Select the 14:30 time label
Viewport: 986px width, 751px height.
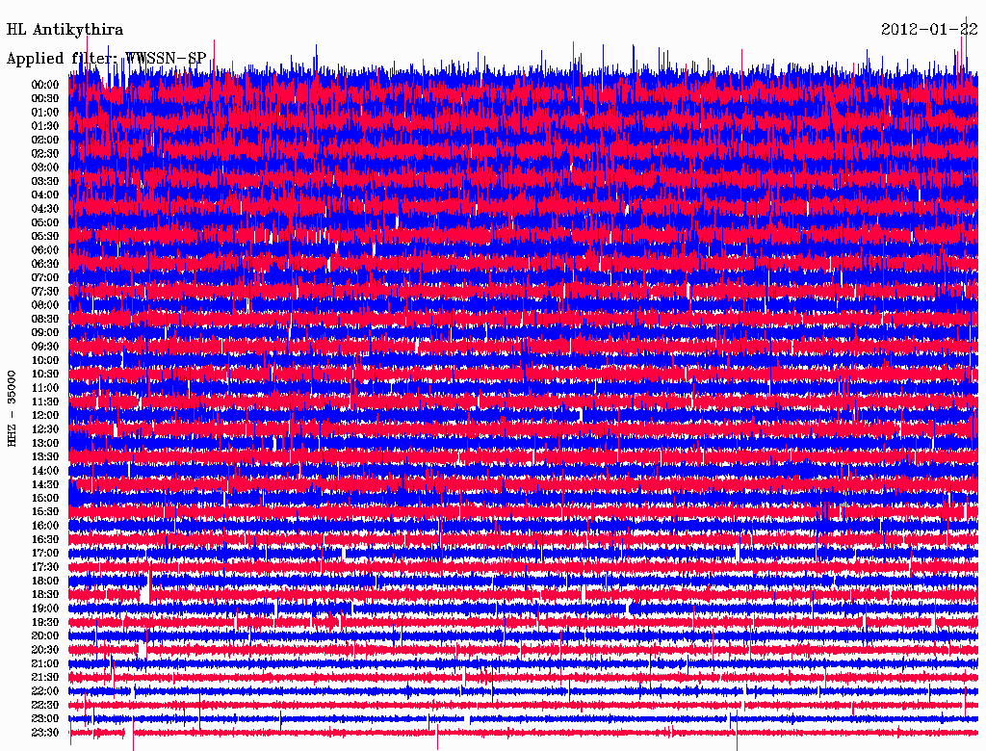click(x=45, y=484)
